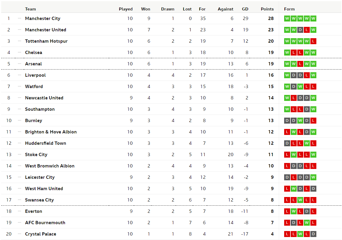Click the movement dash icon beside Arsenal

(19, 64)
